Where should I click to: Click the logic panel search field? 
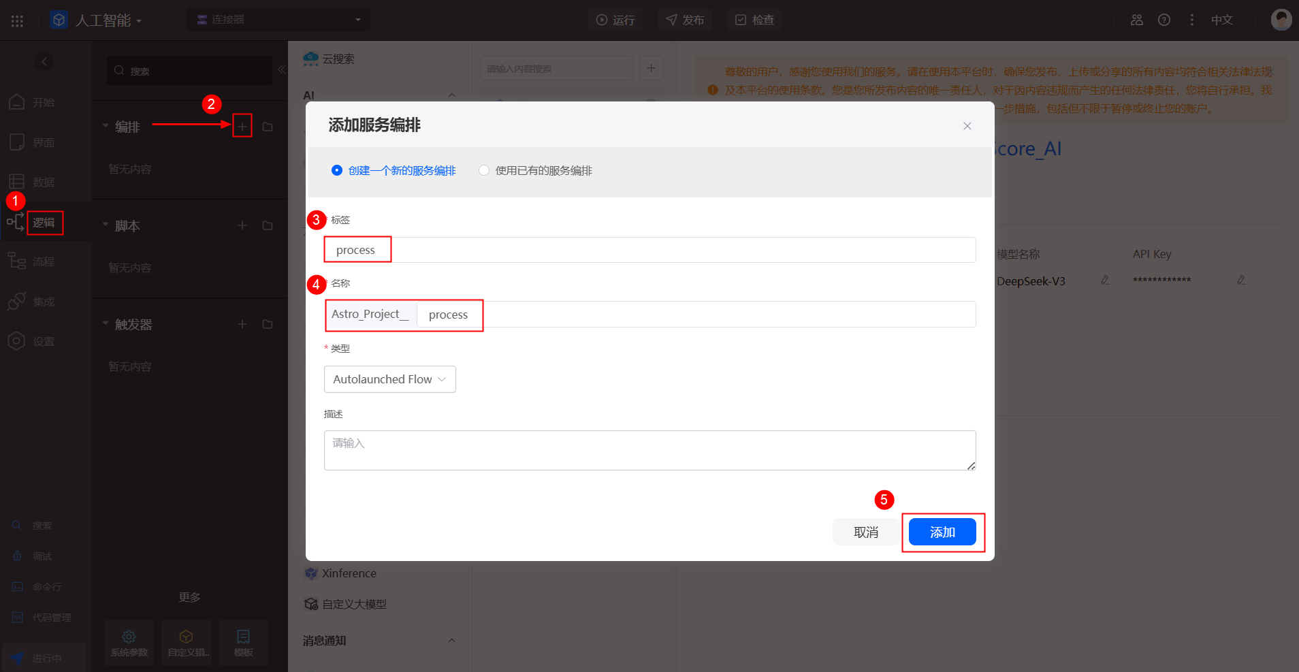pos(189,71)
